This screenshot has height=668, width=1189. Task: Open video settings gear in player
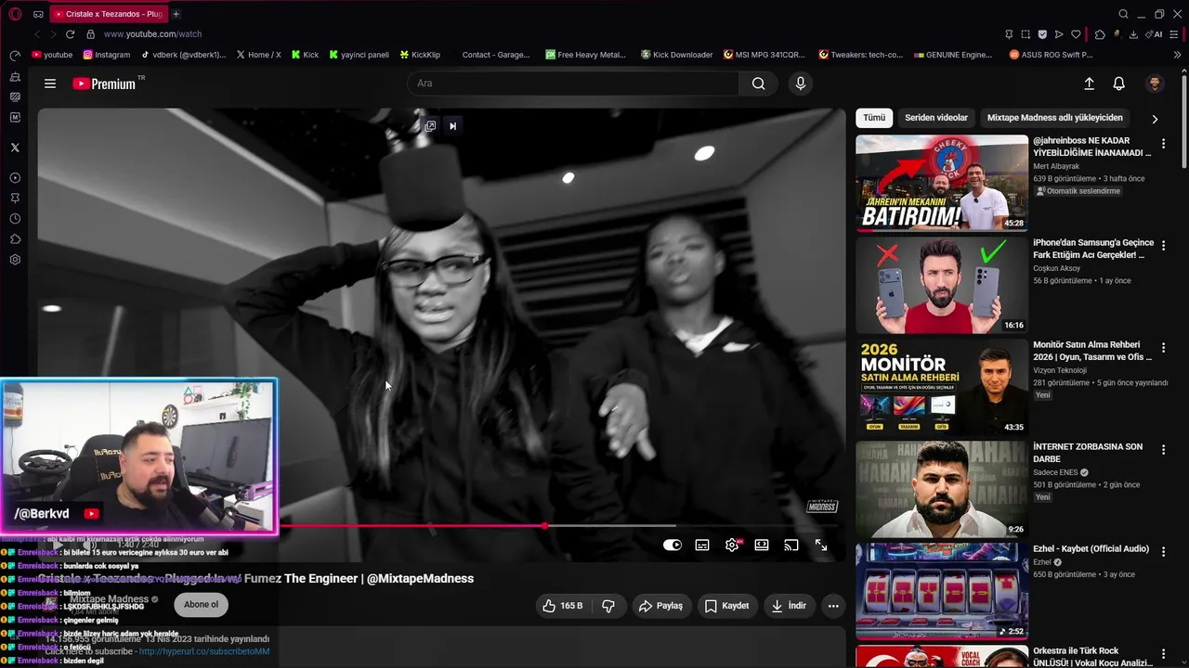(732, 545)
